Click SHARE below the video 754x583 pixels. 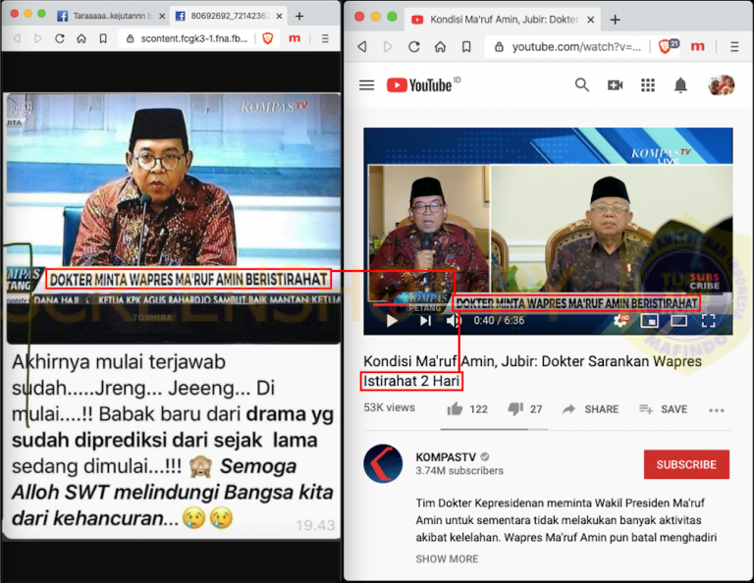[590, 409]
